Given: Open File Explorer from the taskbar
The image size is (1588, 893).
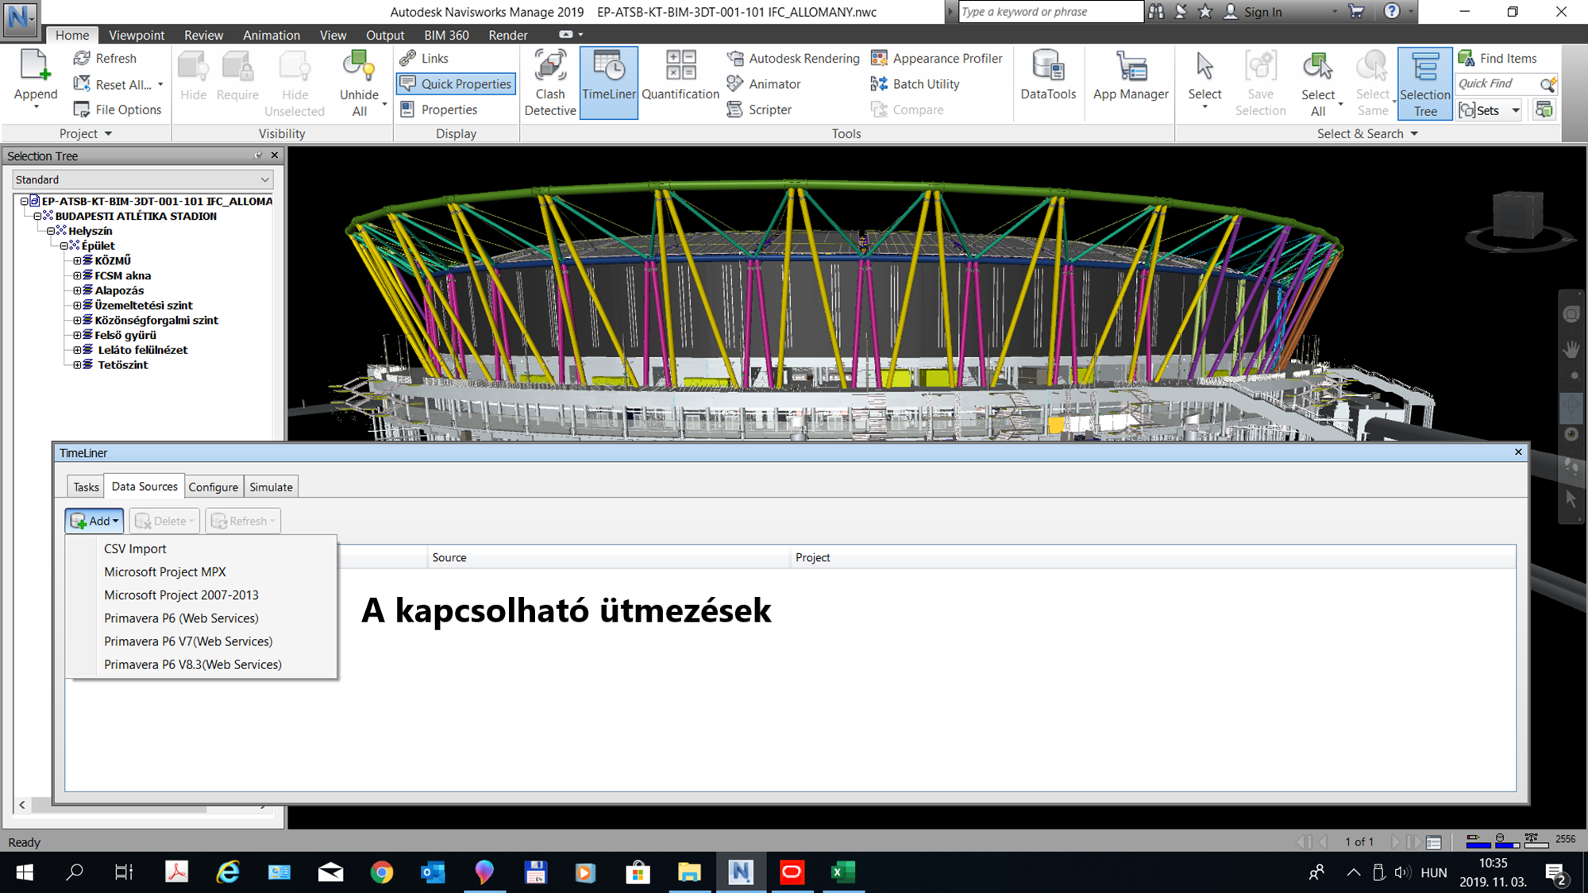Looking at the screenshot, I should 689,872.
